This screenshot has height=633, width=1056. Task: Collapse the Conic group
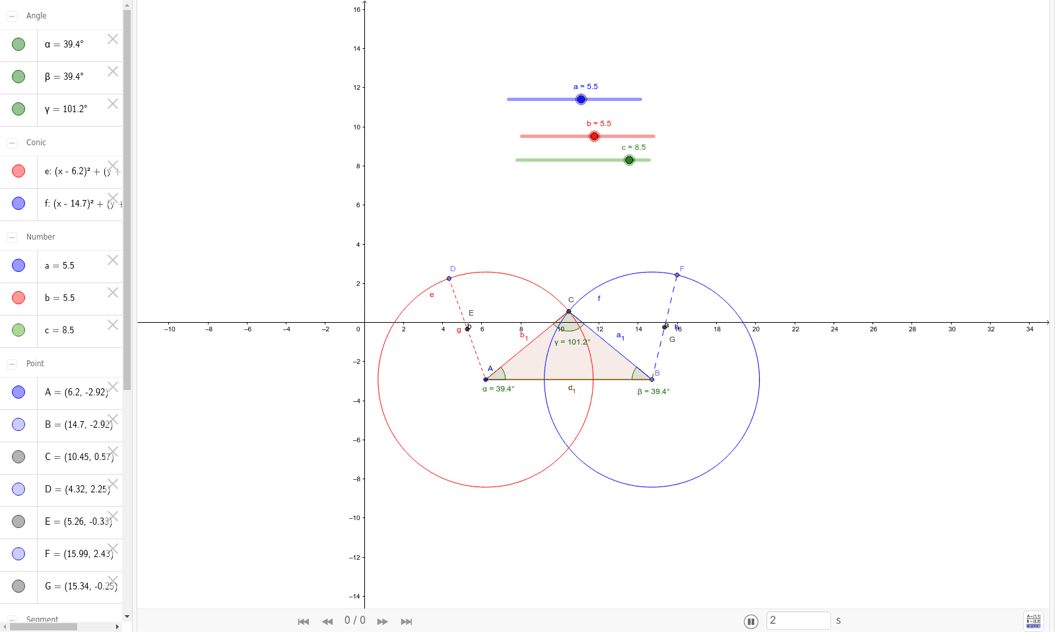(x=11, y=143)
